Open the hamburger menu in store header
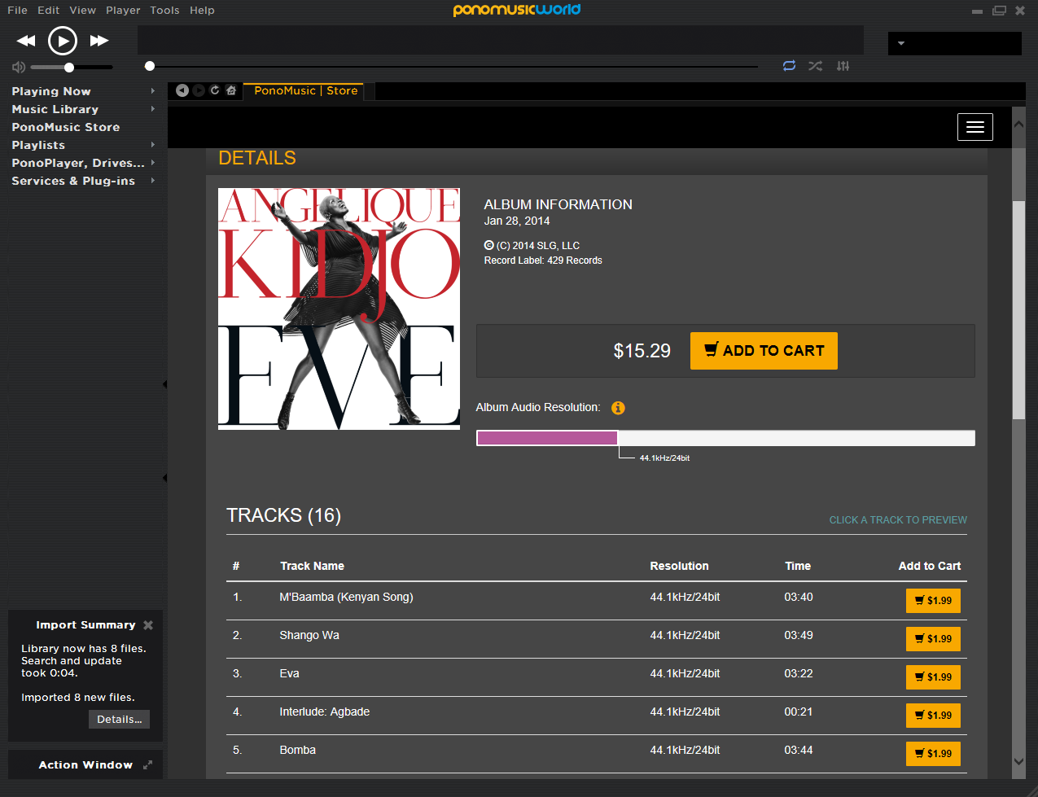Screen dimensions: 1038x797 pyautogui.click(x=975, y=127)
